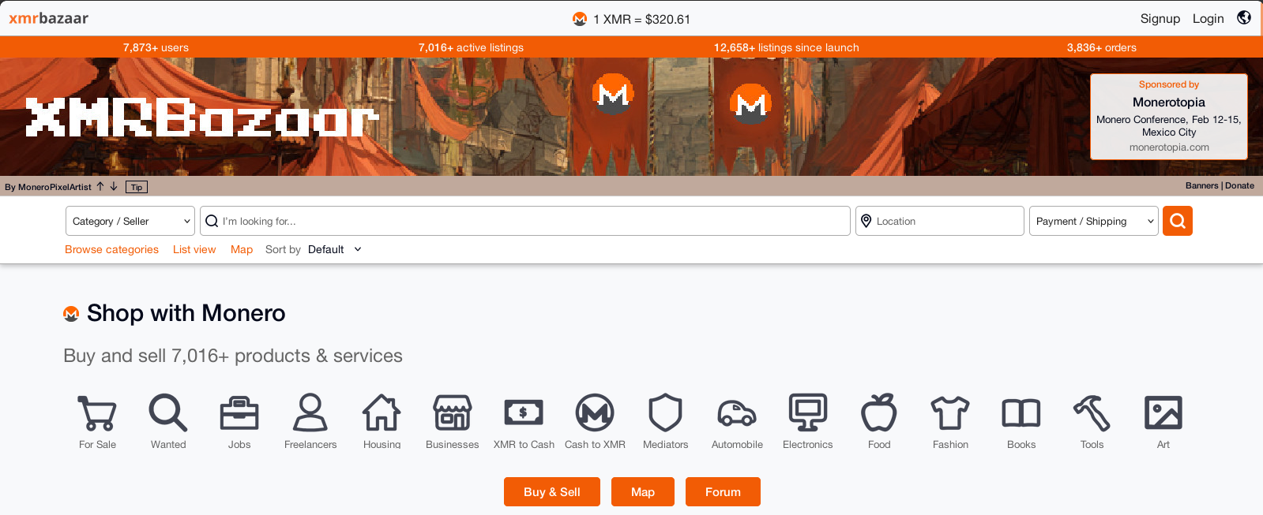Viewport: 1263px width, 515px height.
Task: Open Browse categories link
Action: [x=111, y=249]
